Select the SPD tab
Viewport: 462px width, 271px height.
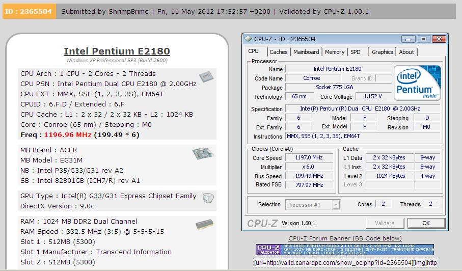[356, 52]
